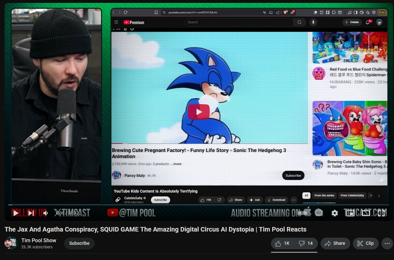Enter fullscreen mode
Image resolution: width=394 pixels, height=260 pixels.
point(381,213)
